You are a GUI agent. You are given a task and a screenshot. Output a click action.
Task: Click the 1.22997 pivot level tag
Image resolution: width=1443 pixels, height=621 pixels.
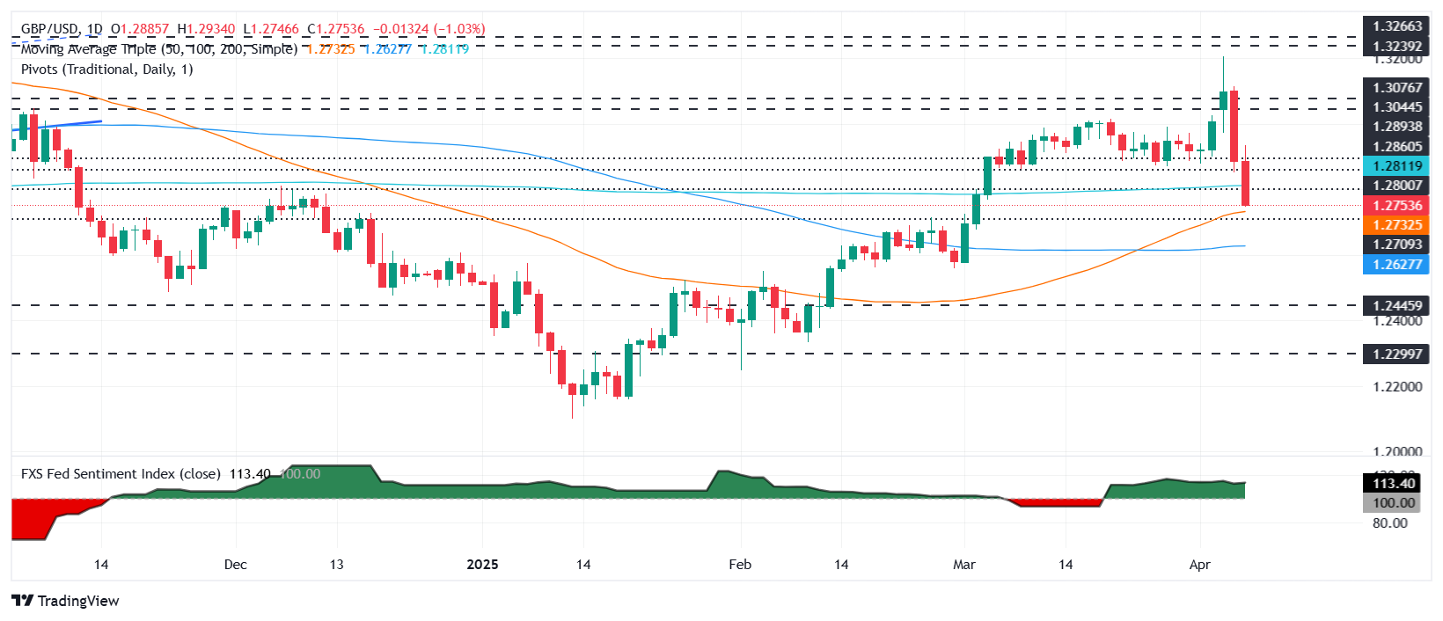[1396, 354]
